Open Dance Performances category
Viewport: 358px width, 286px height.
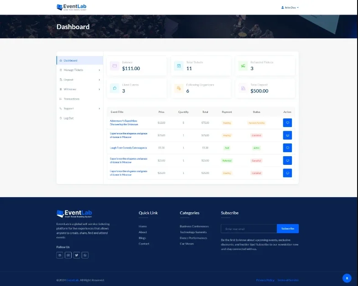(193, 238)
